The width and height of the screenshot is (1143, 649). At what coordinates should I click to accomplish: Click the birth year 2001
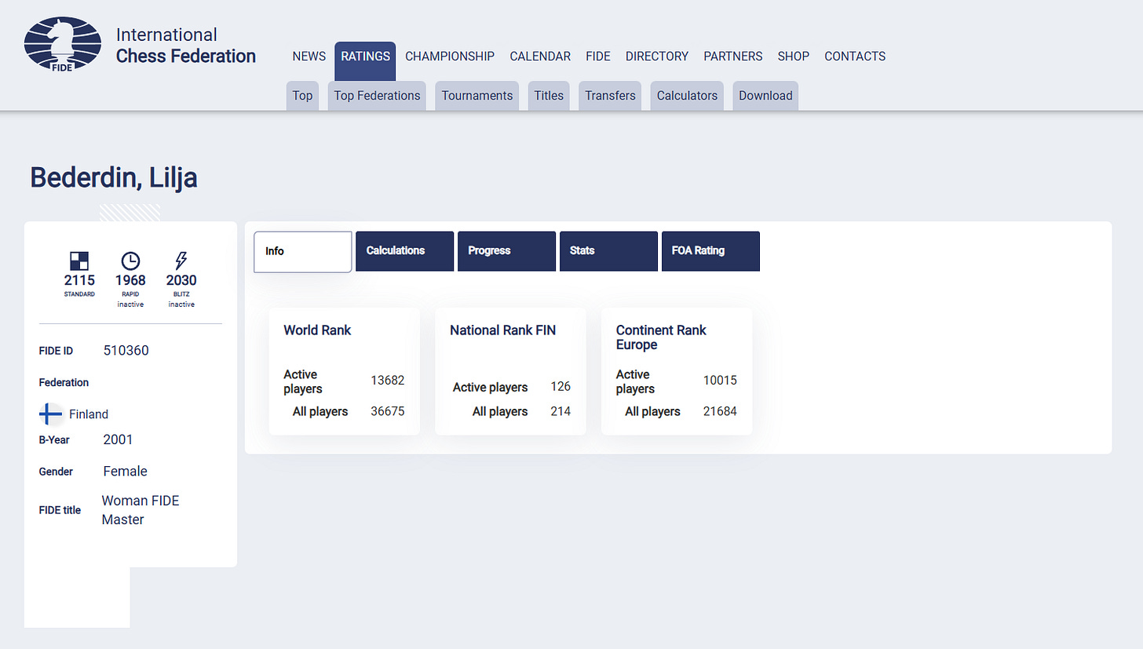(x=118, y=439)
